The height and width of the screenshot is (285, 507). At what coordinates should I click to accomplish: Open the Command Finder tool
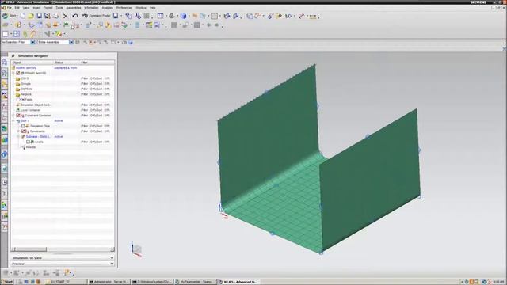pyautogui.click(x=96, y=16)
